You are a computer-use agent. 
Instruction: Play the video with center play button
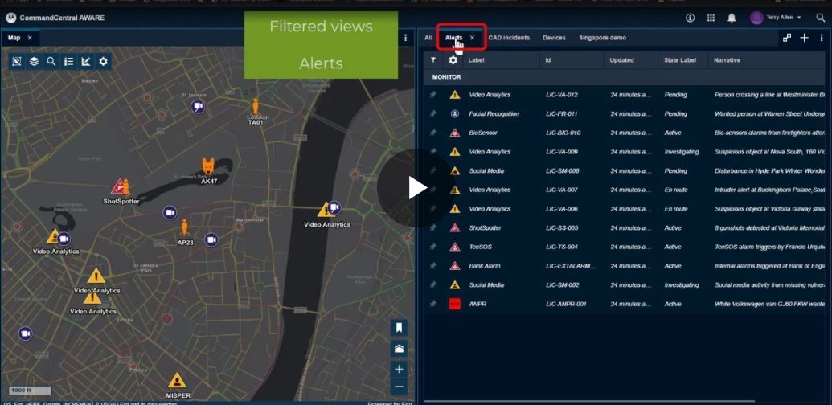416,188
